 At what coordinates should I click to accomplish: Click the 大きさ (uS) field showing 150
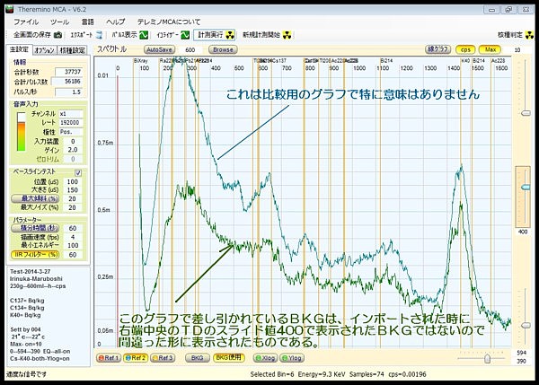click(73, 190)
